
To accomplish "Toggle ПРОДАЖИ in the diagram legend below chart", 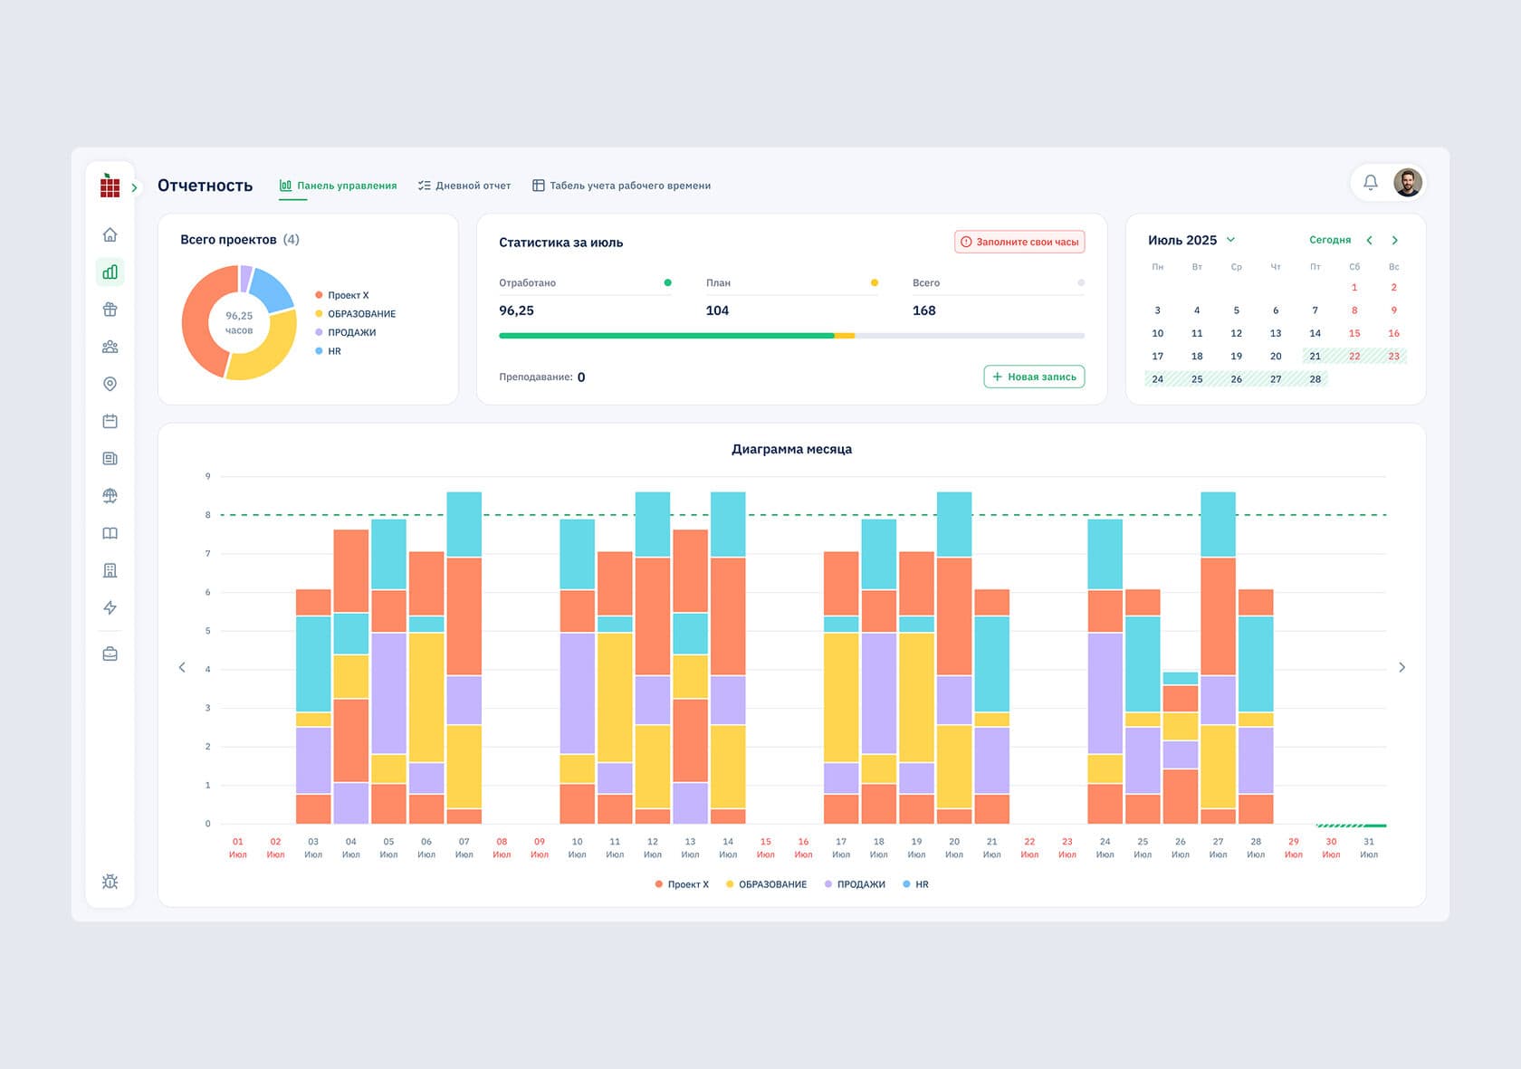I will [855, 884].
